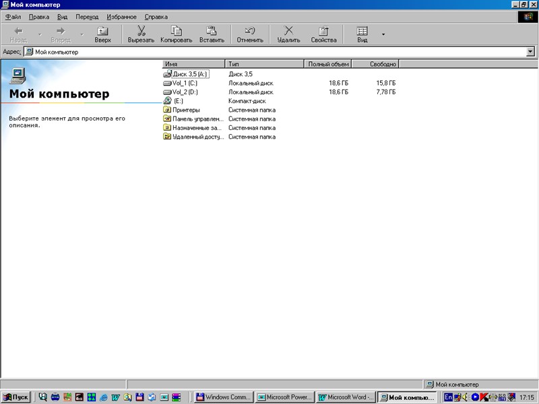This screenshot has width=539, height=404.
Task: Go up one level with Вверх
Action: click(102, 34)
